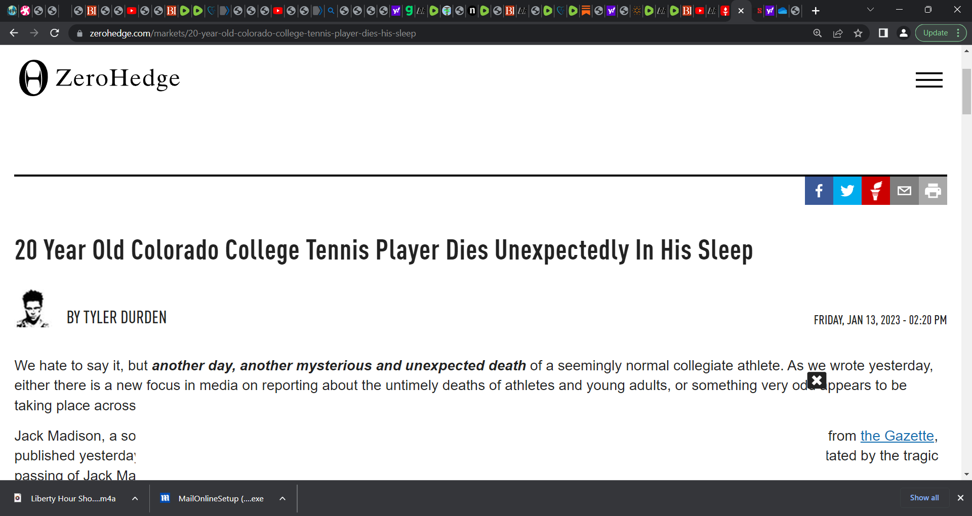
Task: Email this article using envelope icon
Action: point(904,191)
